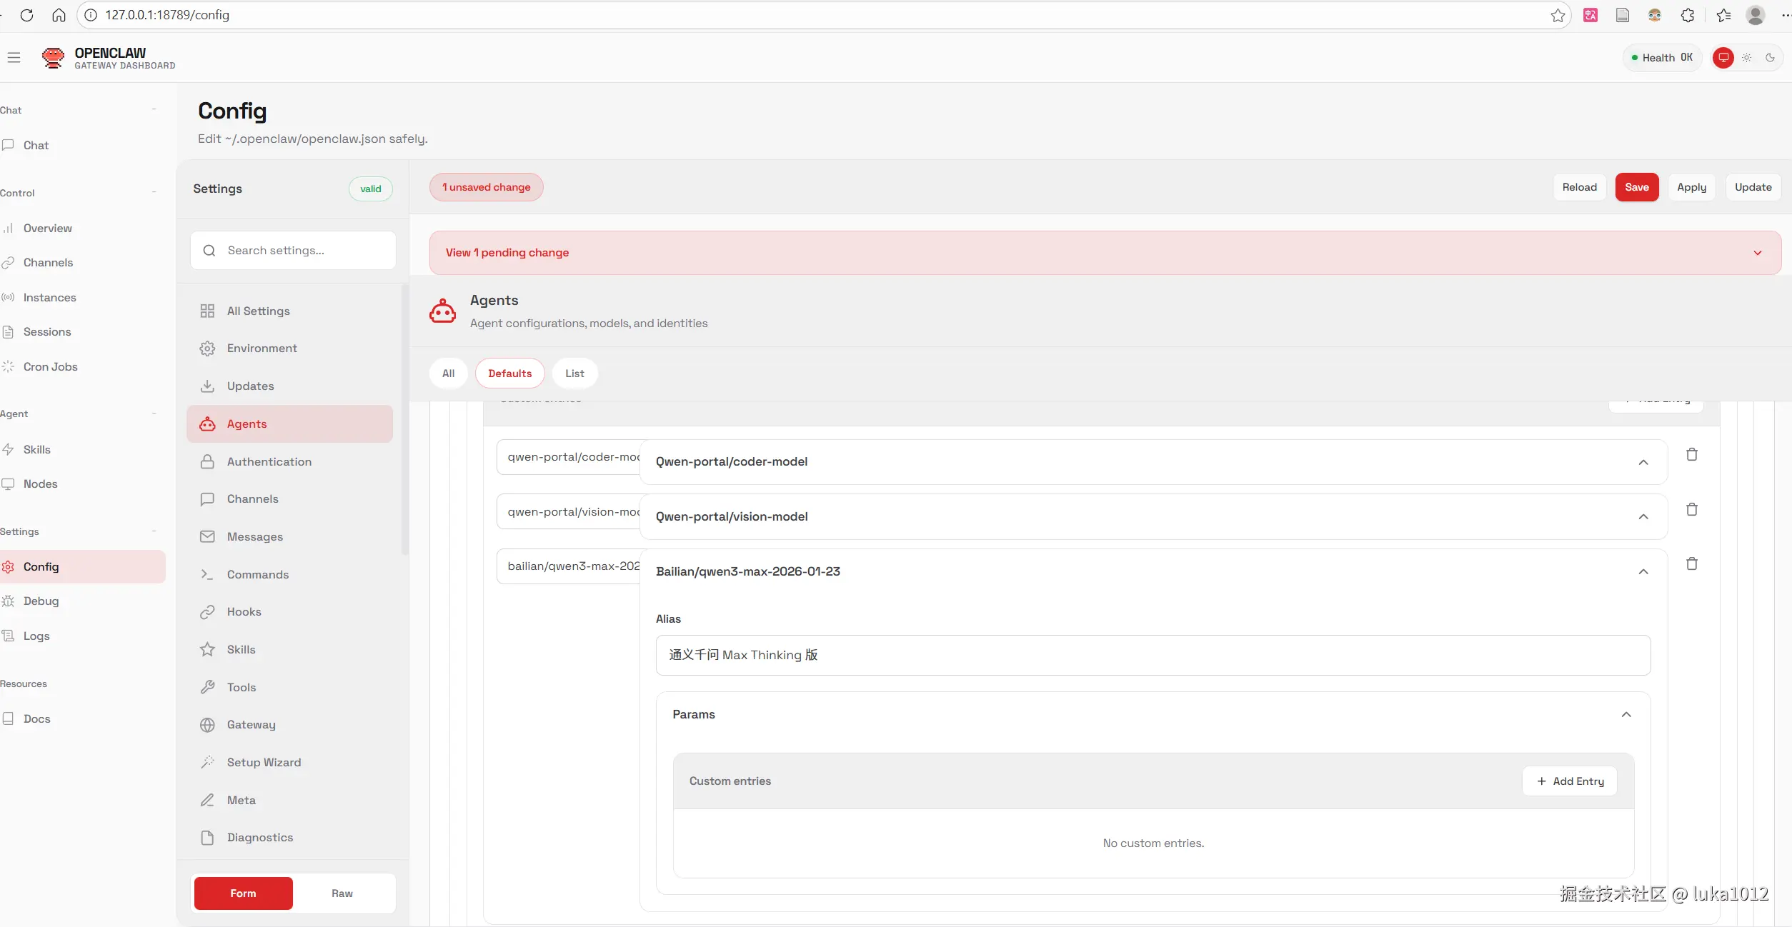Click the Save button
1792x927 pixels.
[x=1636, y=187]
